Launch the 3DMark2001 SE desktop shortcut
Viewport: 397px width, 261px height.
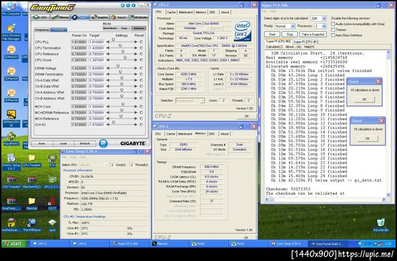click(11, 118)
